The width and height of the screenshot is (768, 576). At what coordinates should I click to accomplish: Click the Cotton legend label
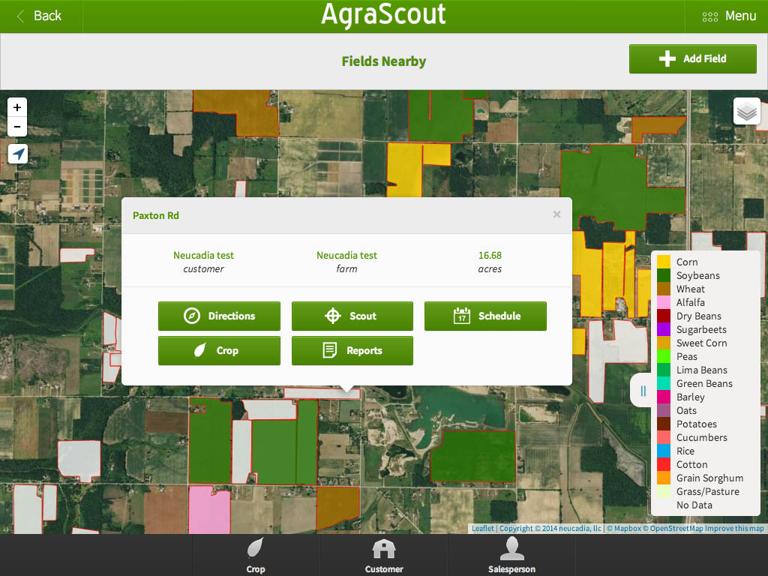point(691,464)
